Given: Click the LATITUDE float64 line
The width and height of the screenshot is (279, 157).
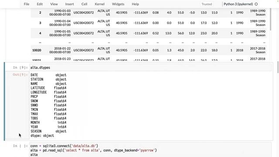Looking at the screenshot, I should pyautogui.click(x=48, y=88).
